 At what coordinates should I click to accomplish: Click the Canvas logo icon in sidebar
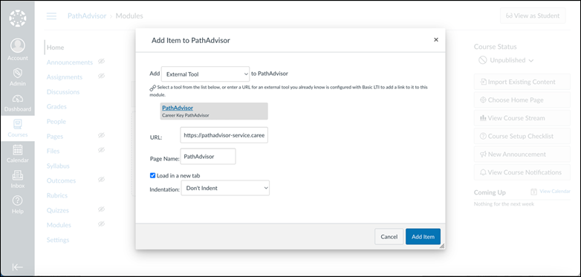17,18
